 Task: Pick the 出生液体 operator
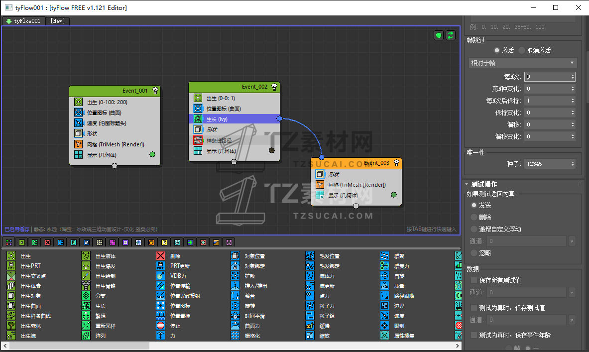99,256
